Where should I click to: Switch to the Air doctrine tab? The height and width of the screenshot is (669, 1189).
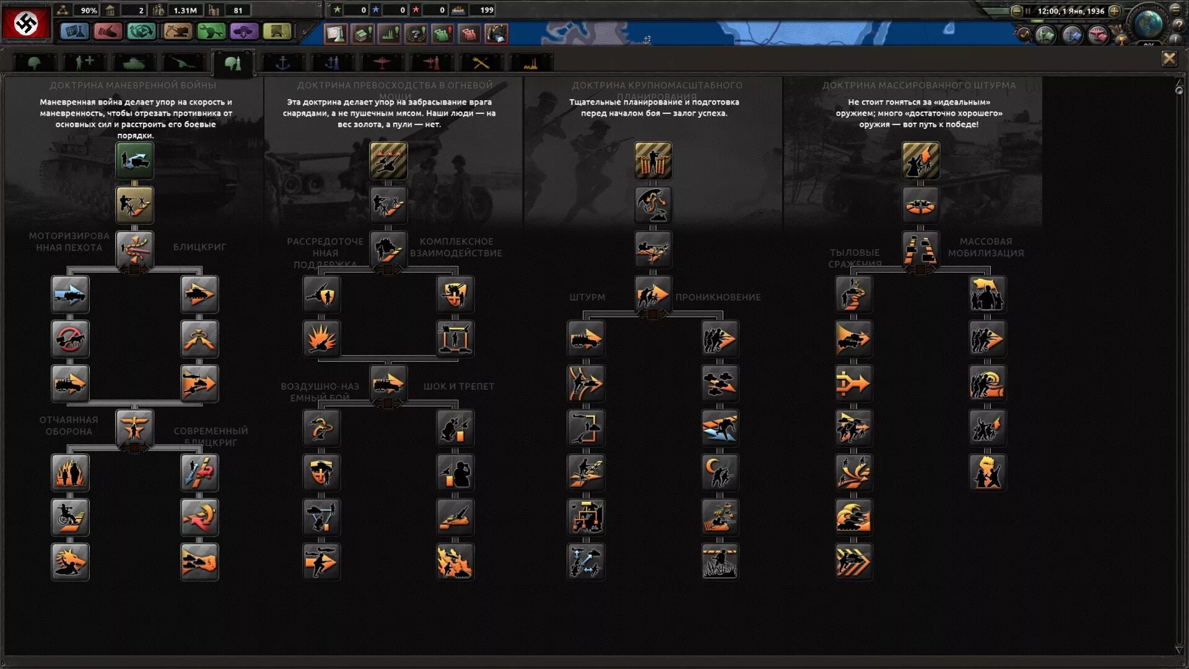tap(431, 63)
